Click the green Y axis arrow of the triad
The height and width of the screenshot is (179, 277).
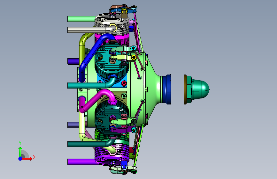tap(20, 152)
